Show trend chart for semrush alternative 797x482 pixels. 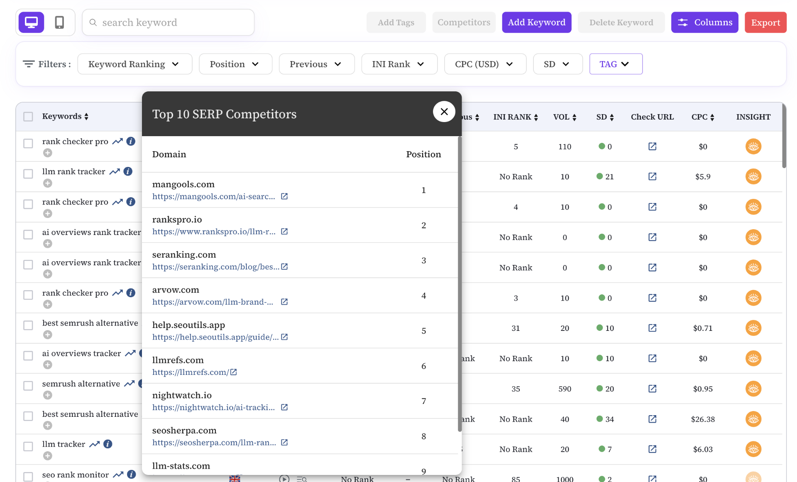point(130,384)
